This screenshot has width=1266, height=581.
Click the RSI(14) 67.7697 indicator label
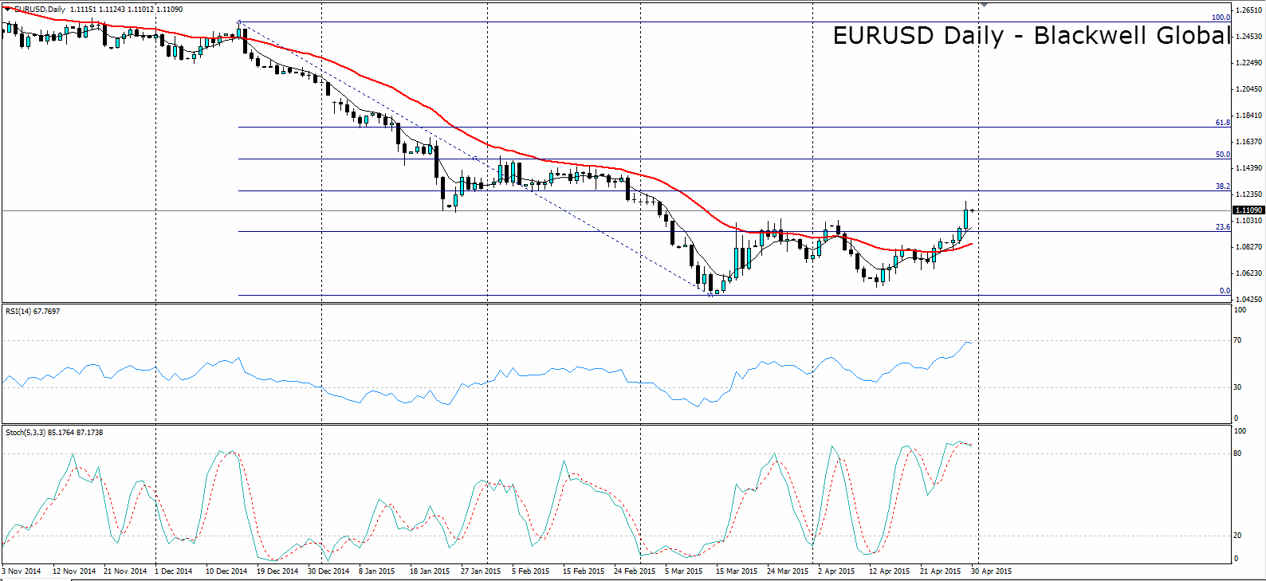click(x=33, y=312)
